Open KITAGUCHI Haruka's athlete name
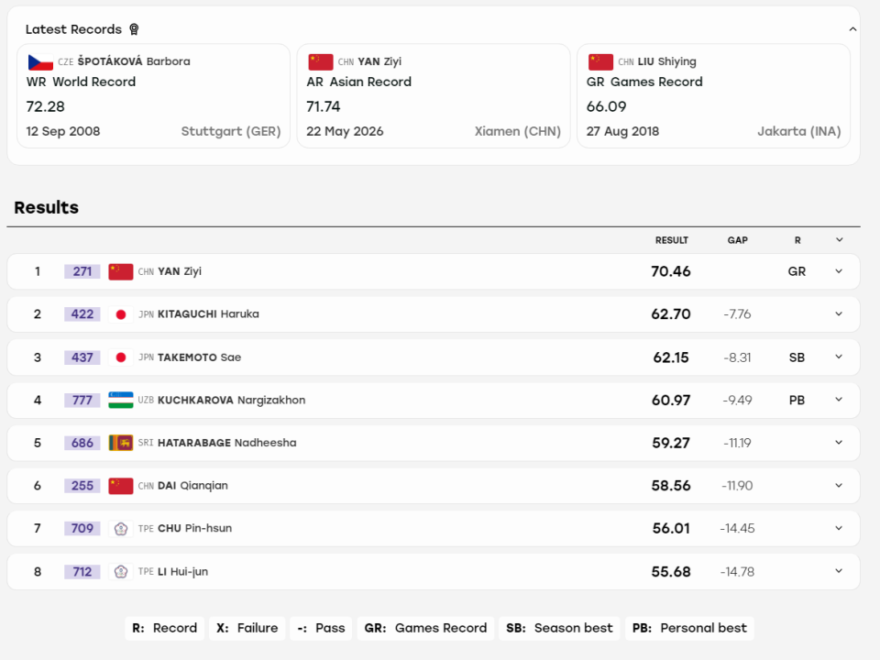880x660 pixels. tap(208, 314)
